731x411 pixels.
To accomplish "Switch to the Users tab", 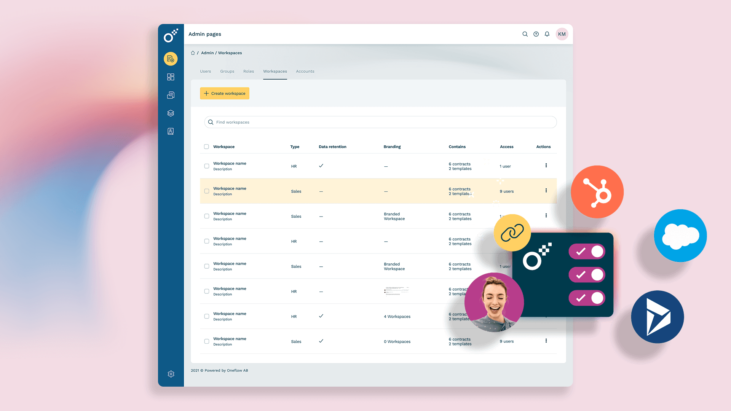I will (205, 71).
